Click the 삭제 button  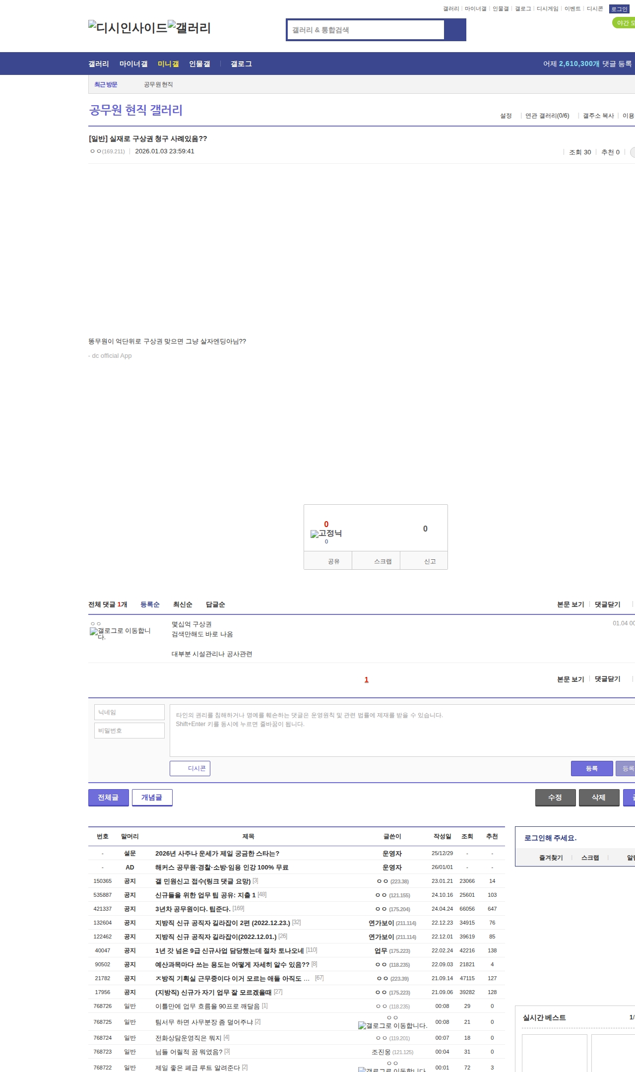(599, 797)
